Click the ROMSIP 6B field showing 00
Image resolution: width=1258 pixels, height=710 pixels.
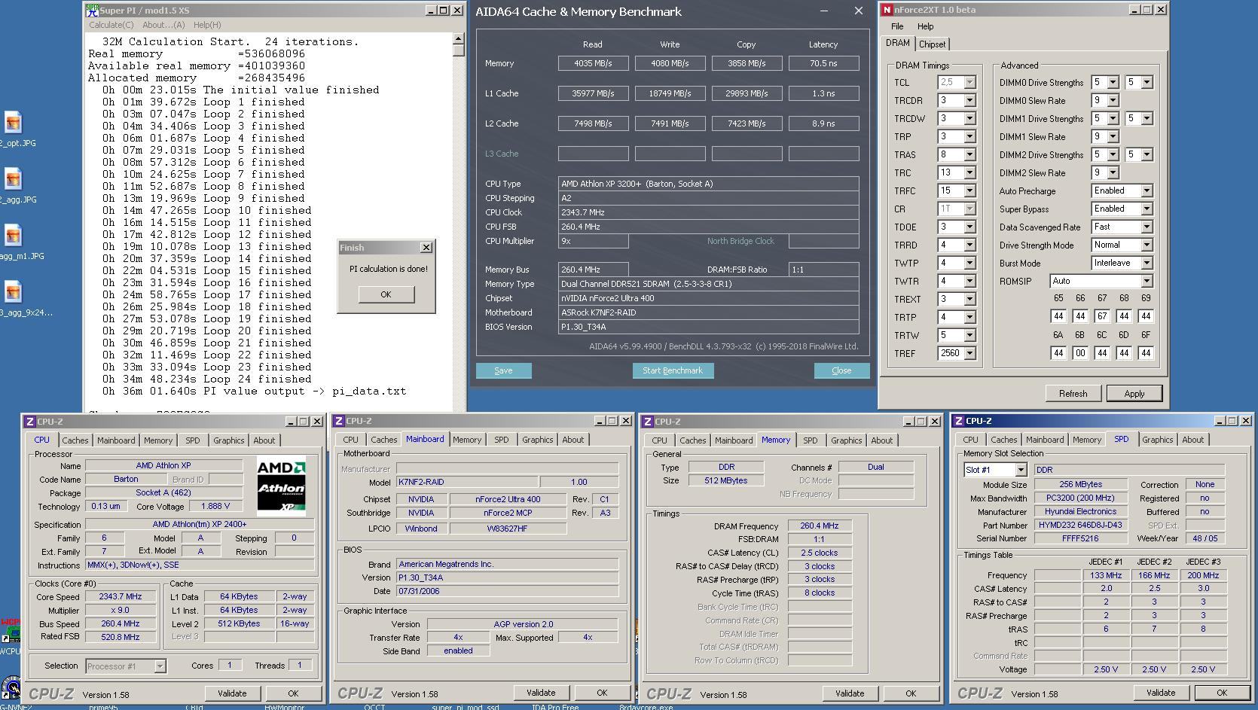click(x=1080, y=353)
